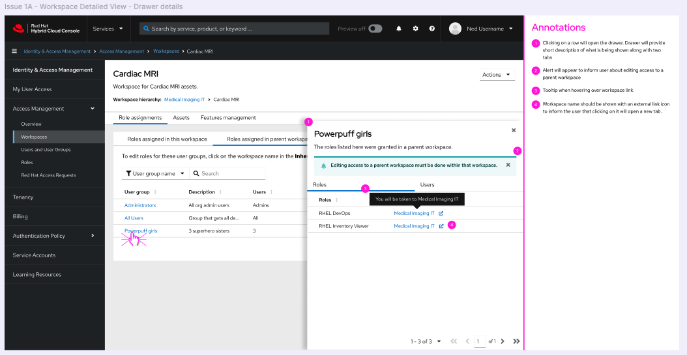The width and height of the screenshot is (687, 355).
Task: Expand the Actions dropdown
Action: coord(497,75)
